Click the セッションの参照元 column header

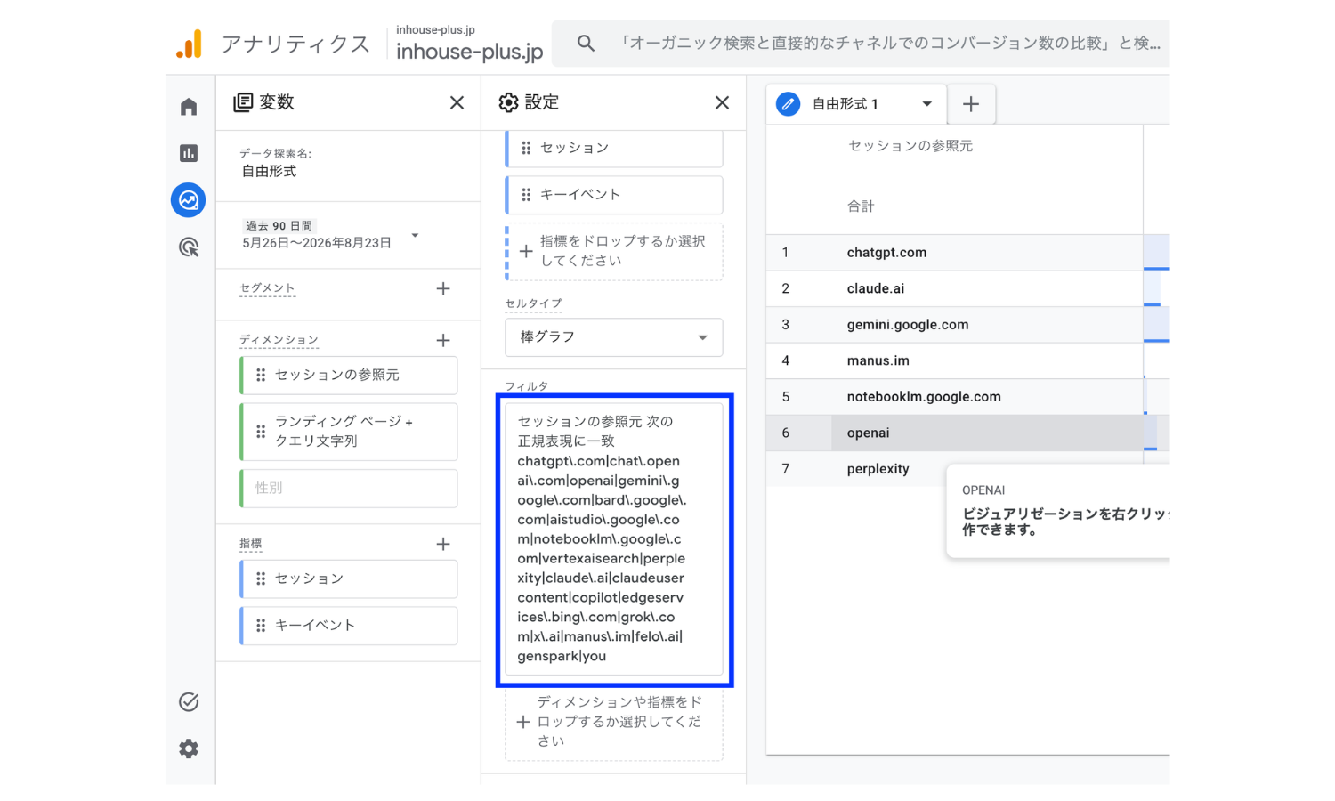tap(910, 146)
